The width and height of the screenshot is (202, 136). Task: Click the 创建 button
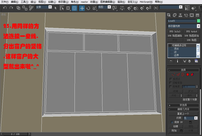(176, 126)
